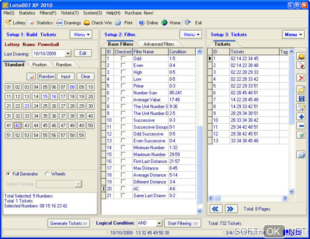The image size is (310, 239).
Task: Enable the Prime filter checkbox
Action: (123, 86)
